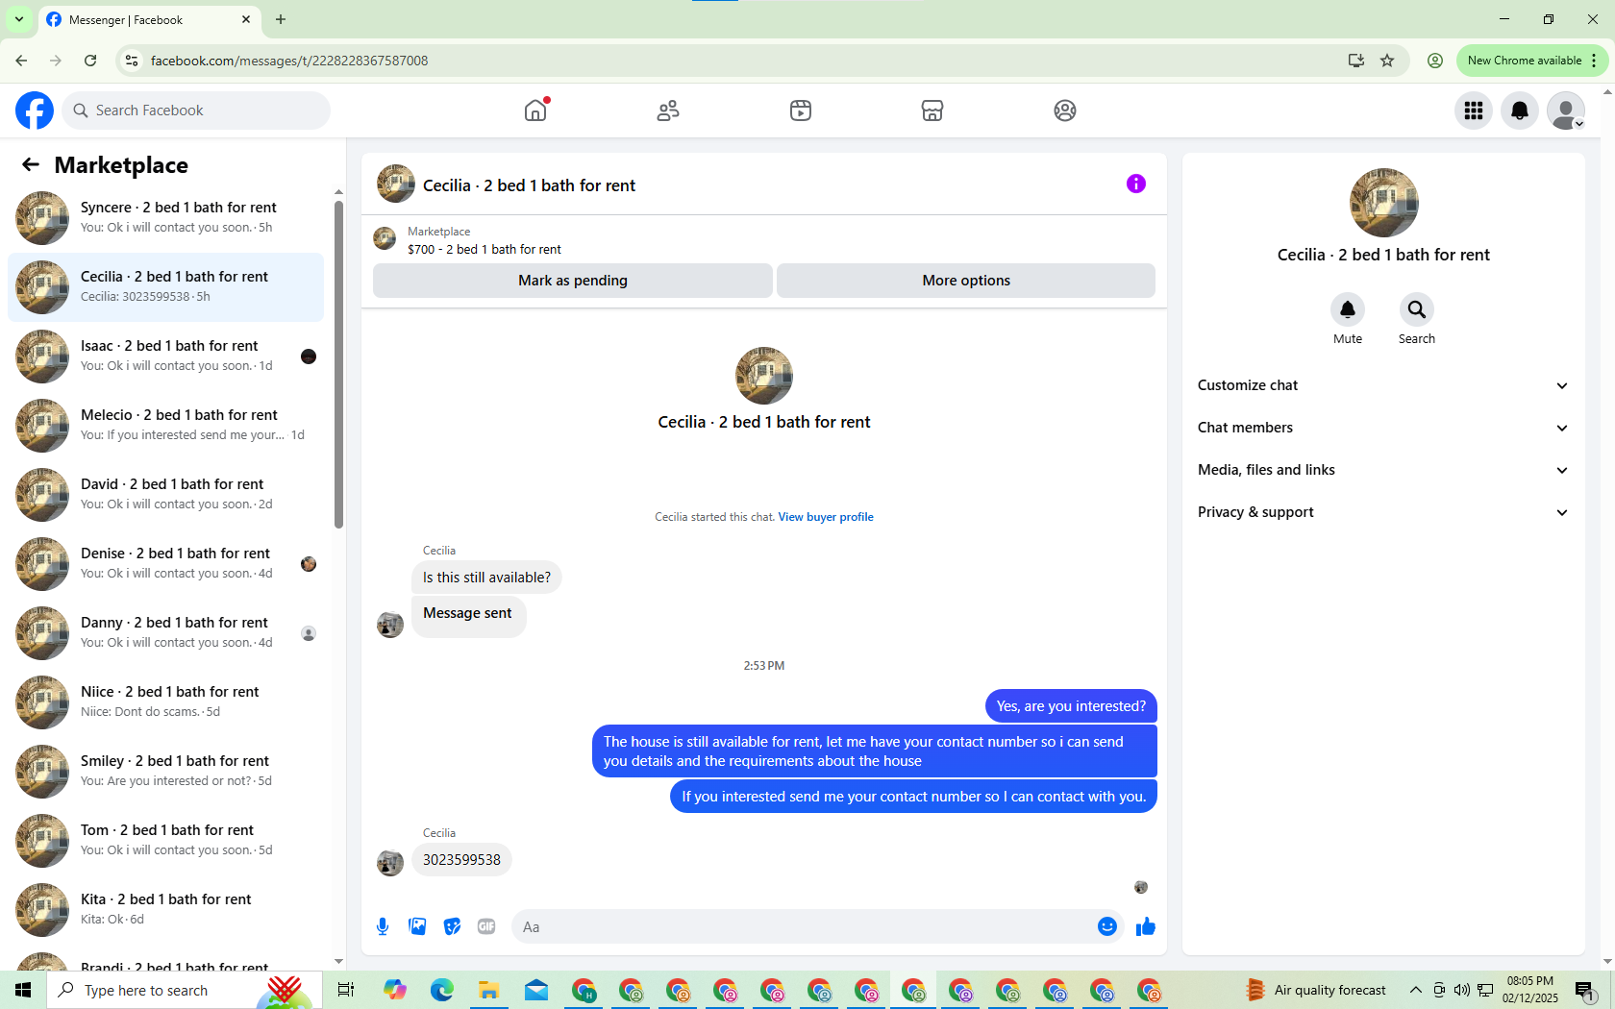Open the Video icon in top navigation
1615x1009 pixels.
coord(801,111)
